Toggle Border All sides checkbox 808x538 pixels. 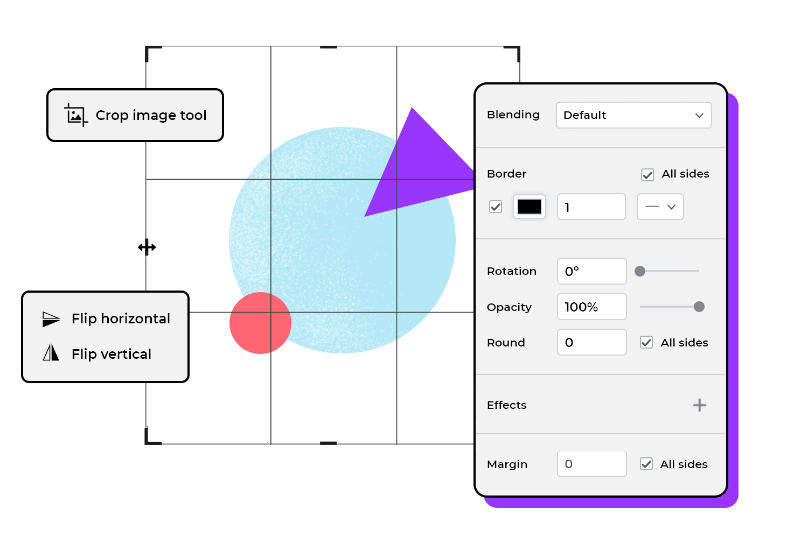point(647,175)
